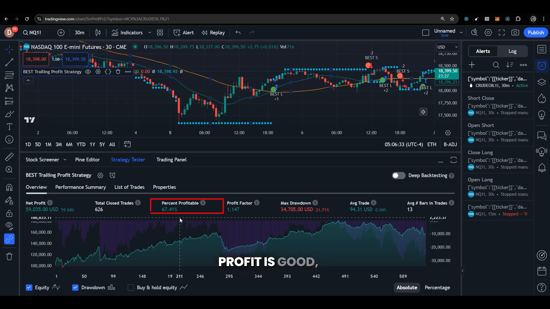Switch to the alerts Log tab

[x=512, y=51]
